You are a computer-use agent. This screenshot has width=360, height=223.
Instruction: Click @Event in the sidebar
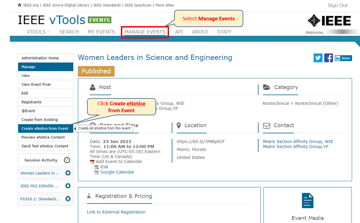pos(46,111)
